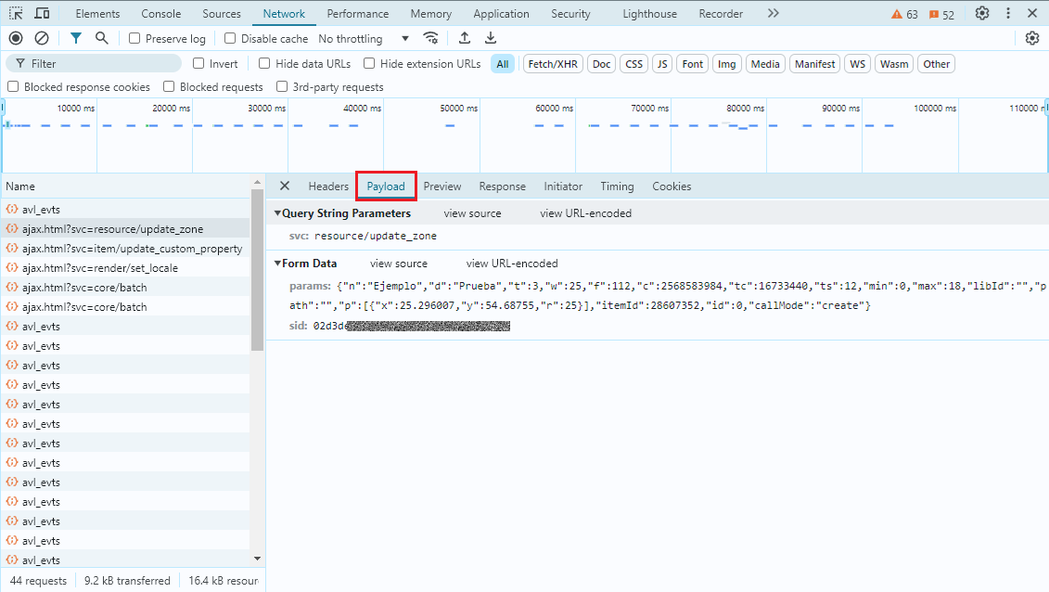
Task: Open the Response tab
Action: 502,187
